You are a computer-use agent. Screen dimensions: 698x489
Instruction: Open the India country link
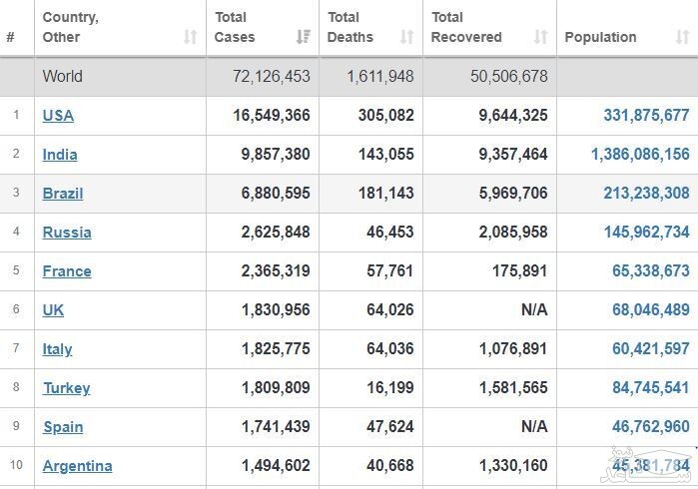point(60,154)
